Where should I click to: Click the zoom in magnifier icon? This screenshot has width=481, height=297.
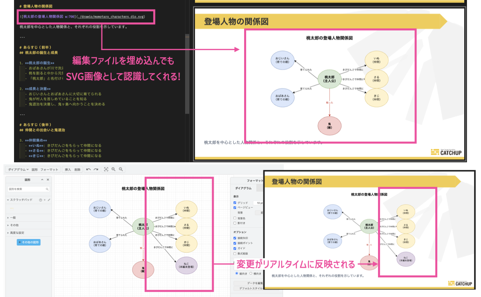113,170
